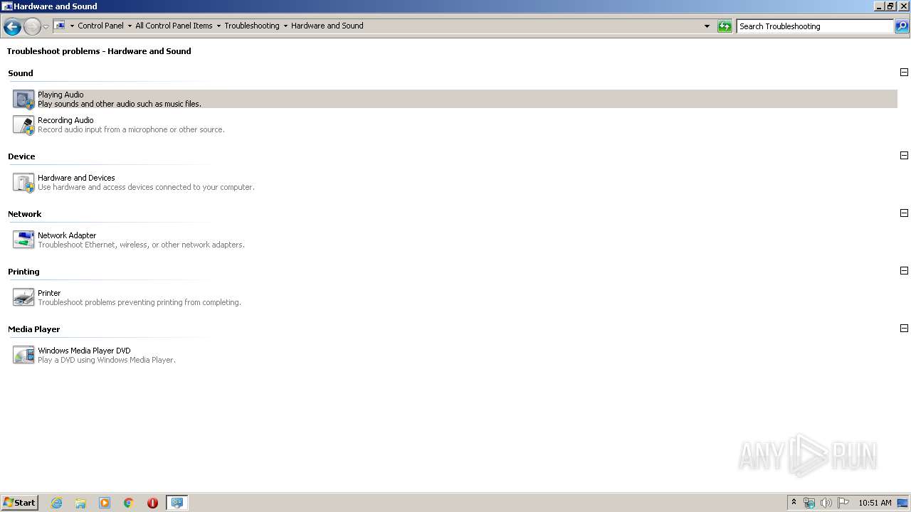Open the dropdown arrow after All Control Panel Items
Screen dimensions: 911x512
pos(218,26)
